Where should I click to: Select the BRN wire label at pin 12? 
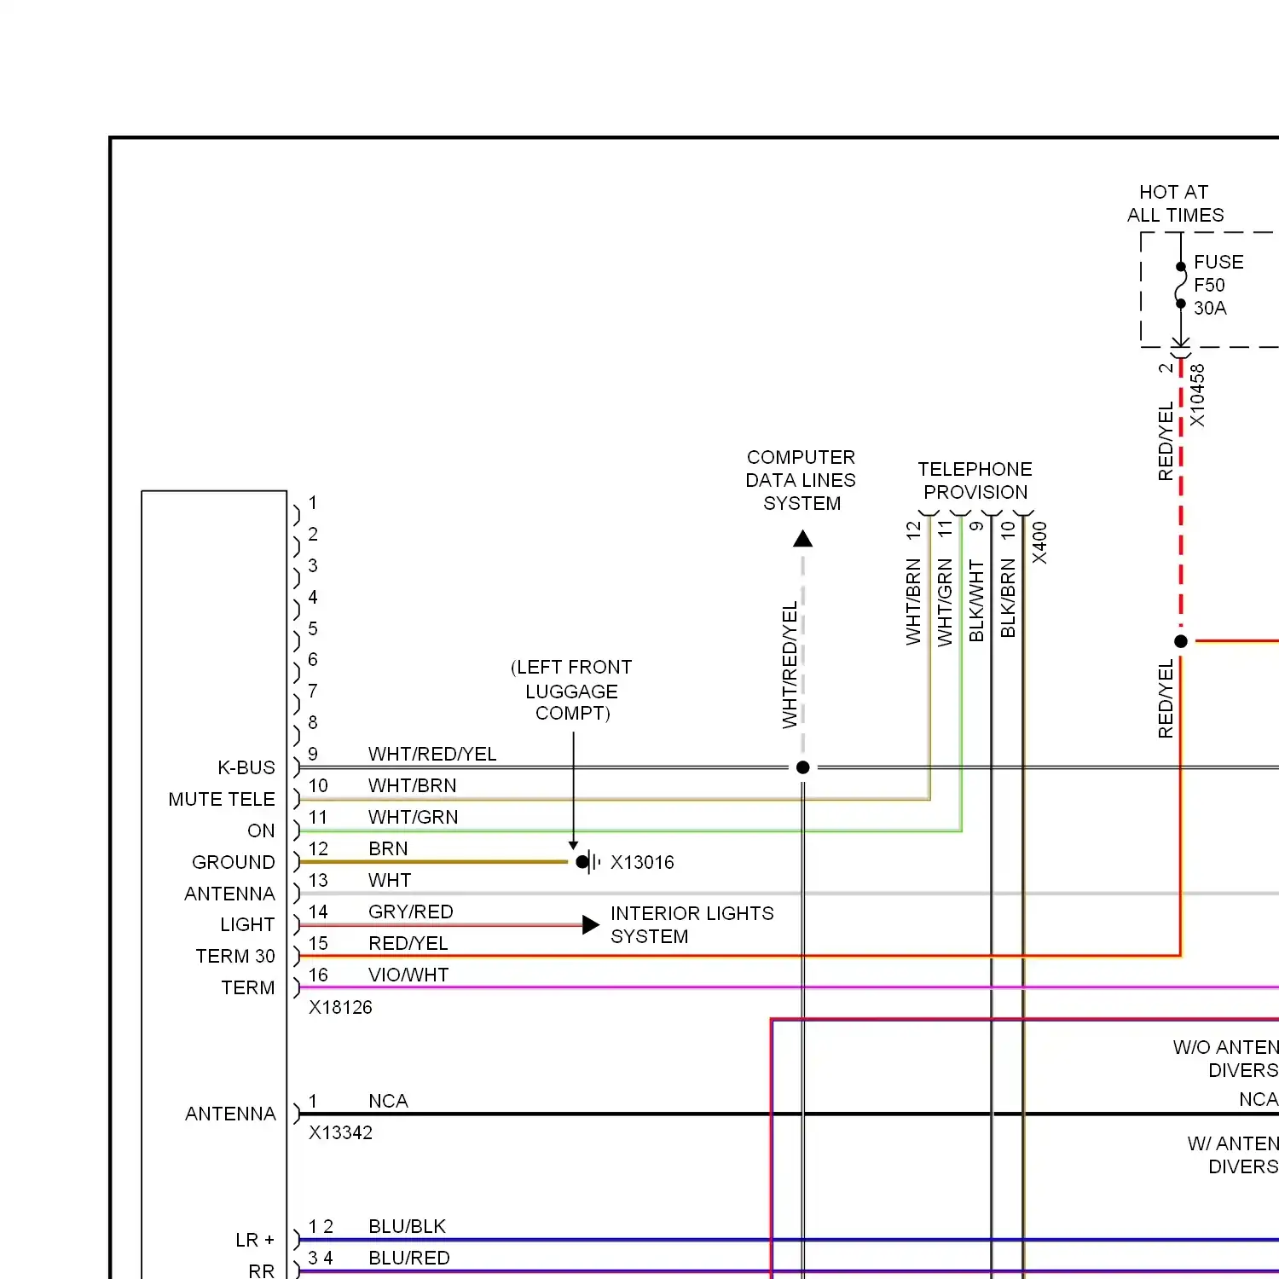click(388, 848)
